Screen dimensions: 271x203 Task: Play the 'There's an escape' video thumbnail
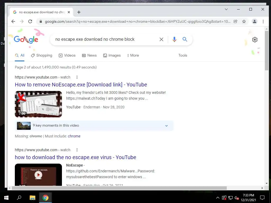pos(38,175)
